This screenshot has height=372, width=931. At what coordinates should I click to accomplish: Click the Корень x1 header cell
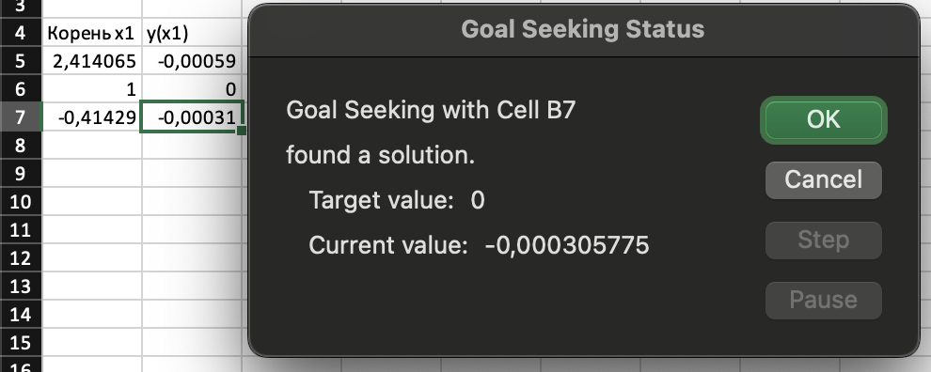(92, 33)
